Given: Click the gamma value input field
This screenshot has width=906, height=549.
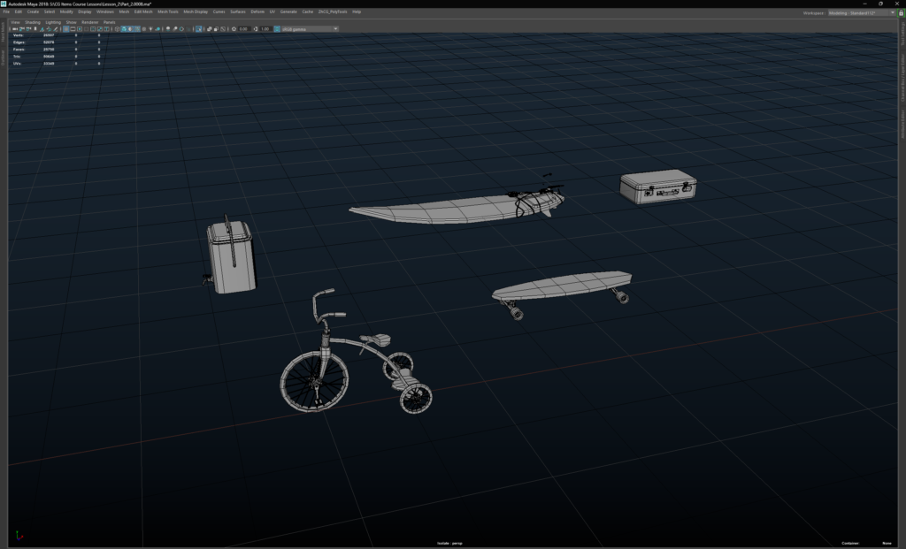Looking at the screenshot, I should (264, 28).
